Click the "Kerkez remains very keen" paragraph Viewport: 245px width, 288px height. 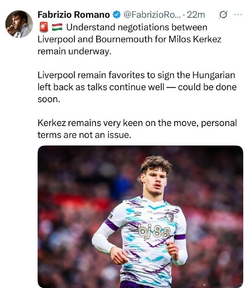pyautogui.click(x=137, y=129)
